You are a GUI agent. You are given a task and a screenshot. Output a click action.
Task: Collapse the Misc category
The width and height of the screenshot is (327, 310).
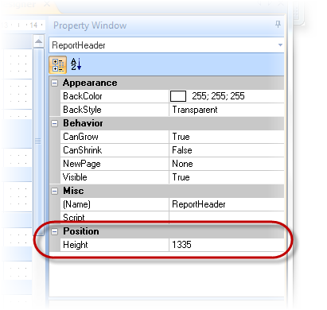55,191
